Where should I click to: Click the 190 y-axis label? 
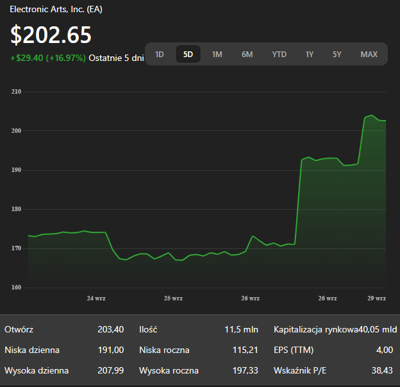[x=16, y=170]
